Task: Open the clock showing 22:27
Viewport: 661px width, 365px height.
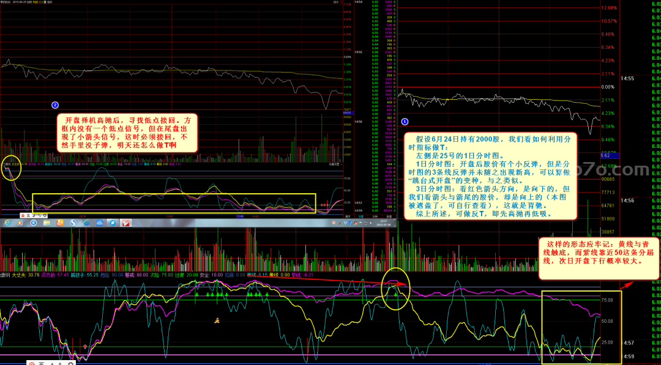Action: coord(384,221)
